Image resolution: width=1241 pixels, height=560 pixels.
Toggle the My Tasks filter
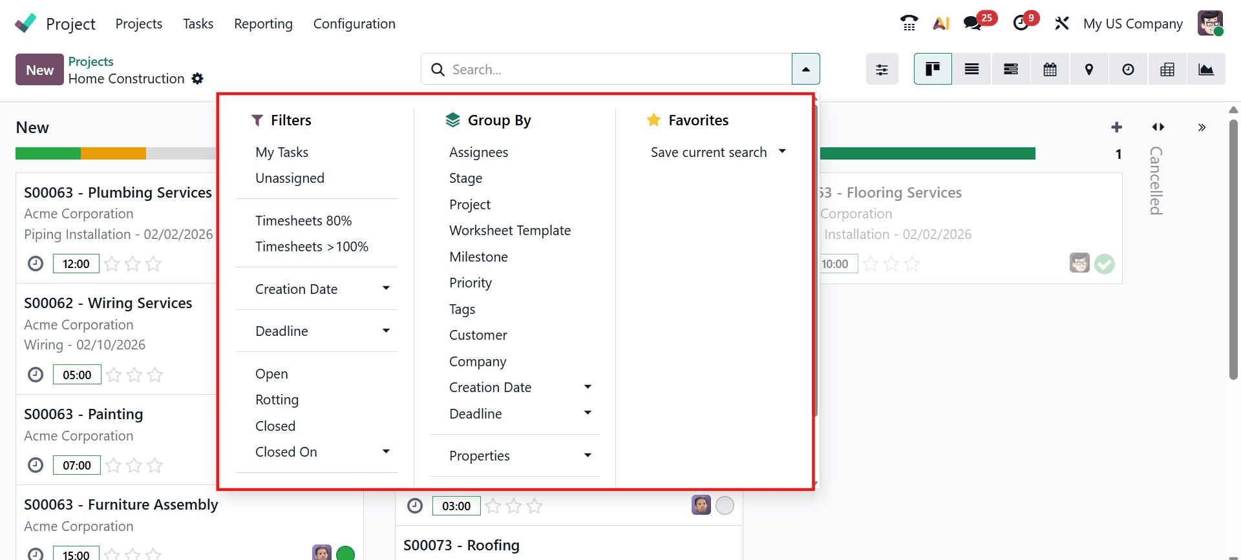(x=282, y=152)
